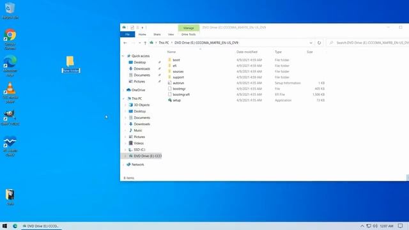Expand the 3D Objects tree node
Screen dimensions: 409x230
pyautogui.click(x=125, y=105)
